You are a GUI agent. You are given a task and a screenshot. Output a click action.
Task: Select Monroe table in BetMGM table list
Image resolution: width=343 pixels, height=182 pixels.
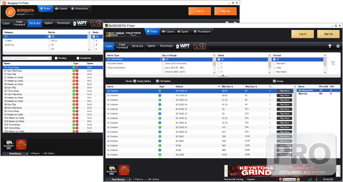coord(318,94)
